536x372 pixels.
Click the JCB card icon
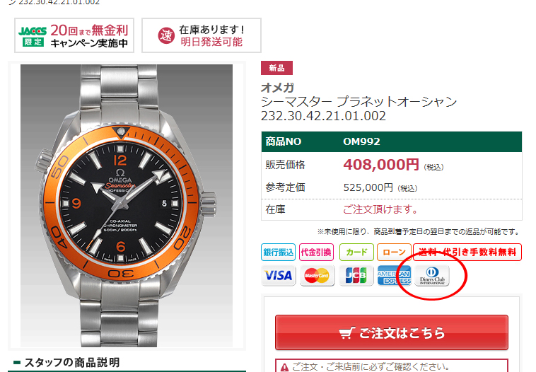point(356,275)
